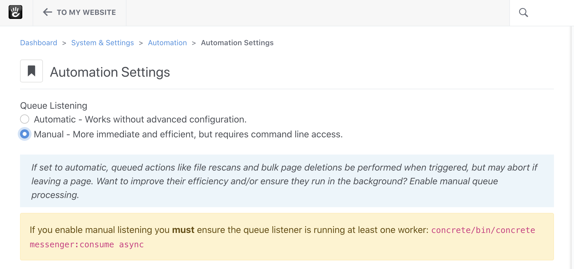Click the Concrete CMS hand logo
Screen dimensions: 574x269
pyautogui.click(x=15, y=12)
